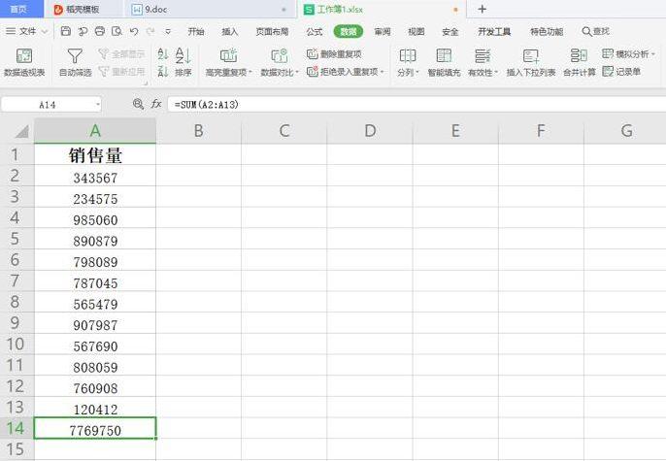Switch to the 开发工具 ribbon tab
This screenshot has height=461, width=666.
coord(494,31)
